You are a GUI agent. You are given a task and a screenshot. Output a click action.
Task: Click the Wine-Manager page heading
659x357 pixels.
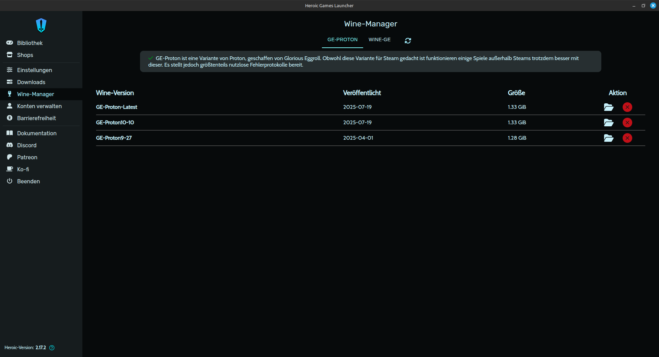click(x=371, y=24)
